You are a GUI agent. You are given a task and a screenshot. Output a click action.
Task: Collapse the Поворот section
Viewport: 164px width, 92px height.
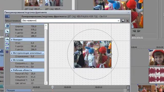point(12,40)
